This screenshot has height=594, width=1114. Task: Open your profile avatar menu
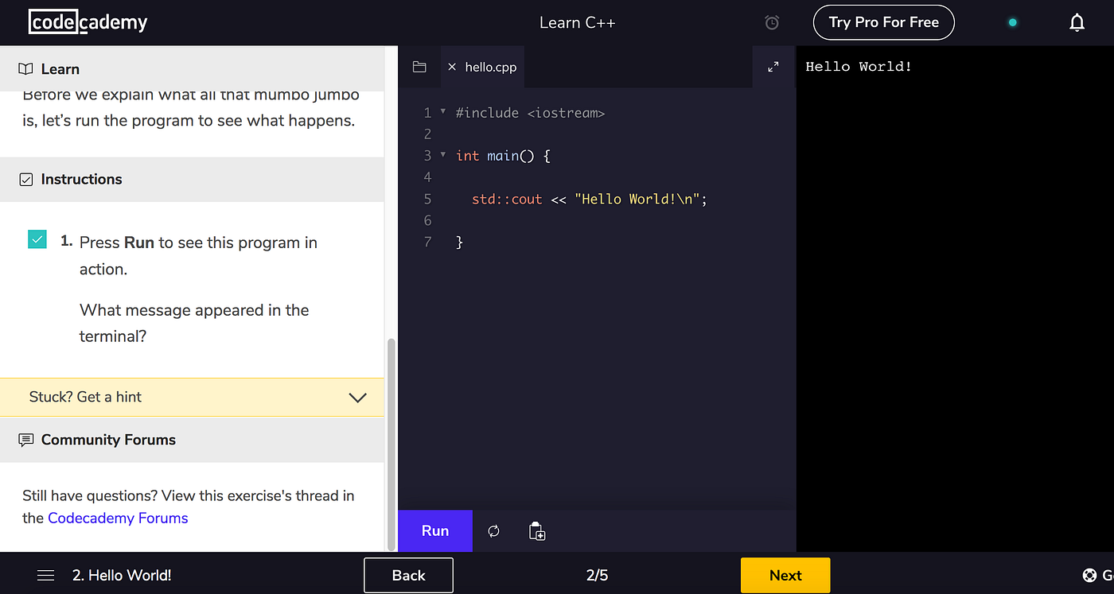[x=1011, y=22]
